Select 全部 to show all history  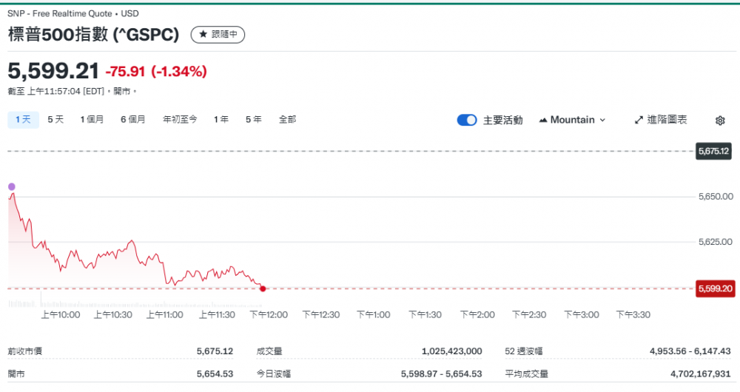pyautogui.click(x=287, y=119)
